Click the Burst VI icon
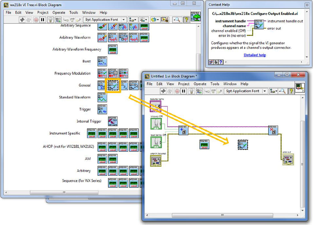 pos(102,61)
